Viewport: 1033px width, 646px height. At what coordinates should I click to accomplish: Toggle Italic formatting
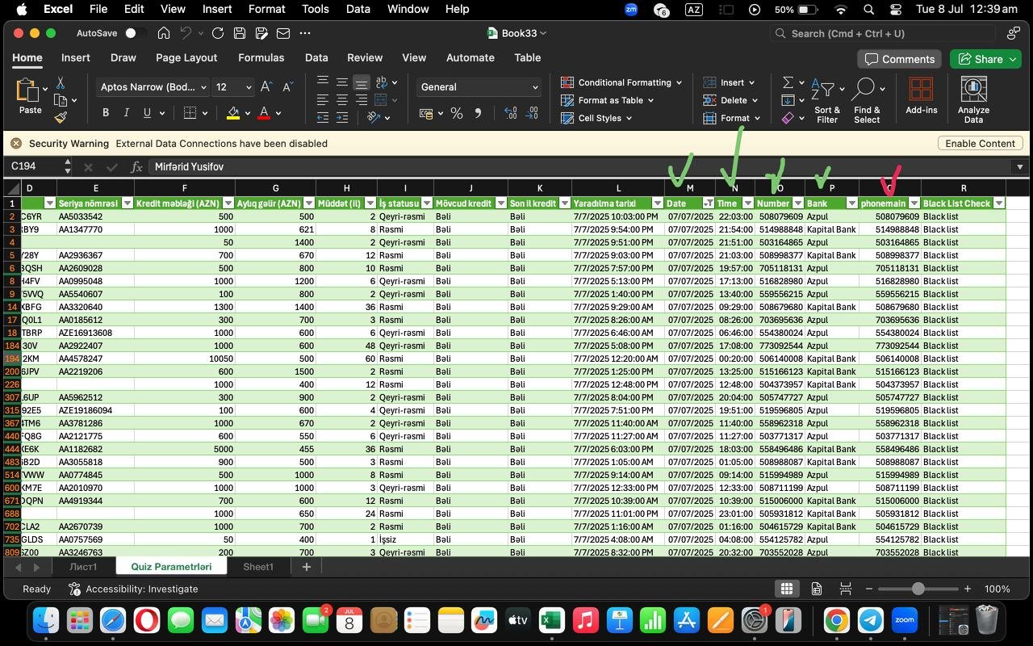pos(127,113)
